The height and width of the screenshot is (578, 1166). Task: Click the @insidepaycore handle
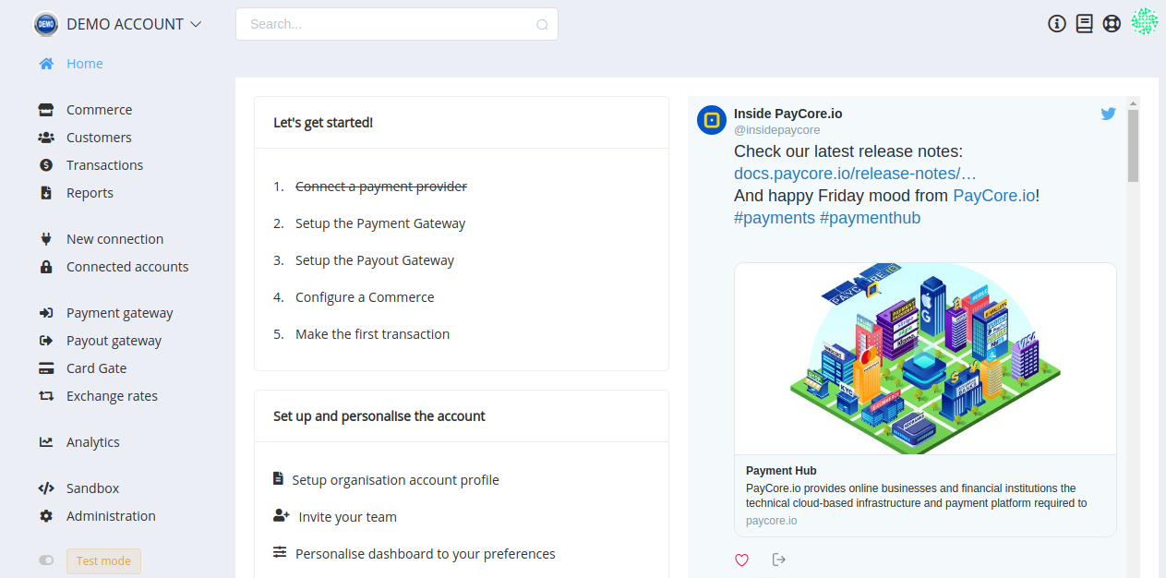pos(777,130)
